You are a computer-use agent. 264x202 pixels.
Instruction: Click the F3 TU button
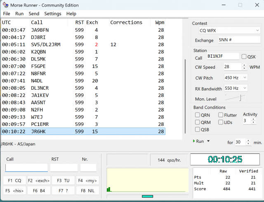(x=63, y=181)
